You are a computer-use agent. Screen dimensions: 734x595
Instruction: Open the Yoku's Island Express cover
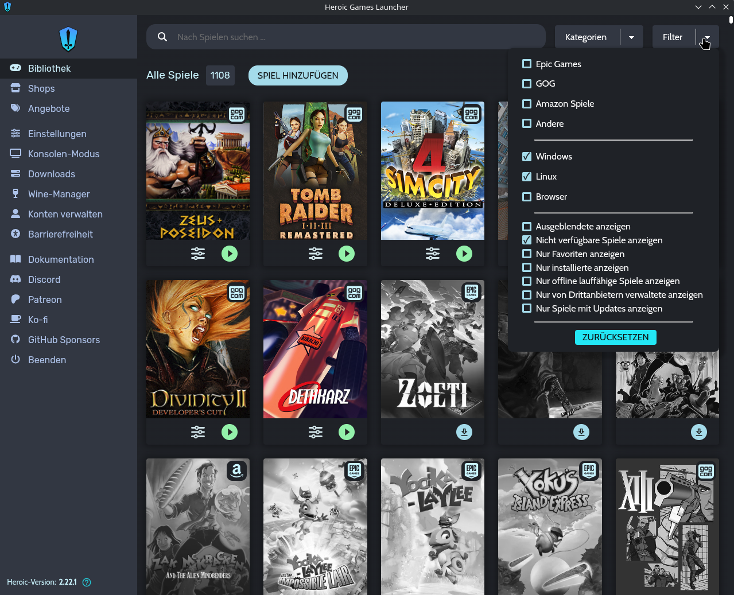550,527
